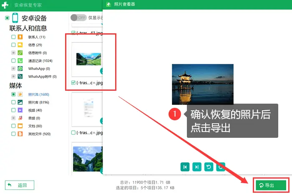
Task: Check the 音频 (0) checkbox
Action: (x=13, y=118)
